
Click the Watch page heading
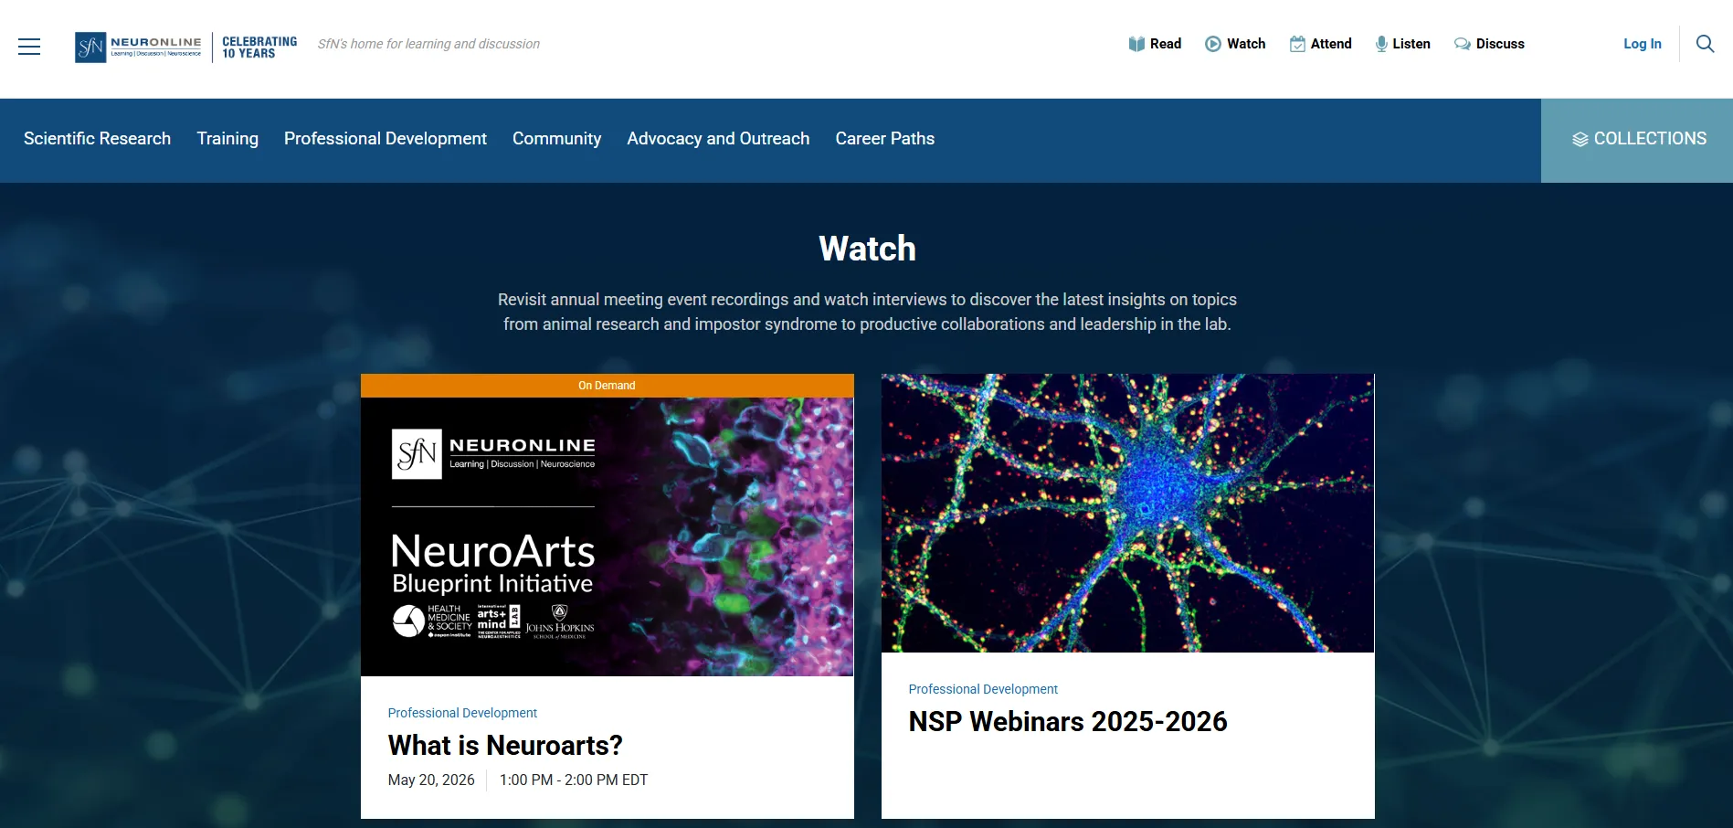[867, 249]
